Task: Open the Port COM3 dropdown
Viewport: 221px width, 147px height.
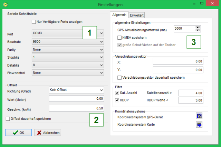Action: 101,34
